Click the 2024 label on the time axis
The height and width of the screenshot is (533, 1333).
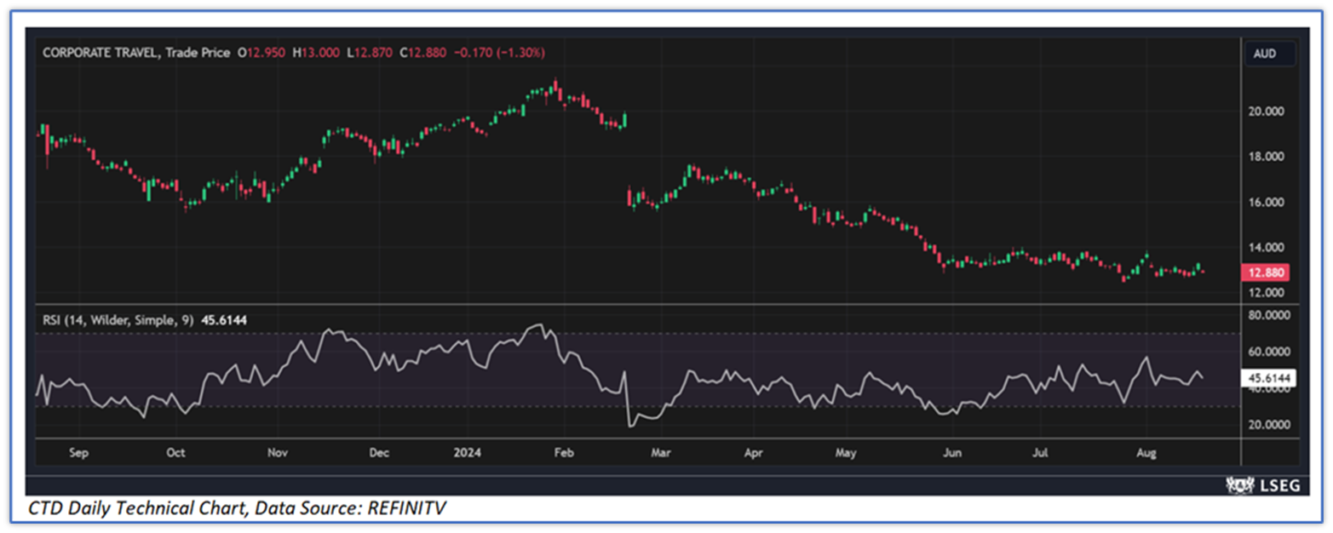click(x=467, y=454)
